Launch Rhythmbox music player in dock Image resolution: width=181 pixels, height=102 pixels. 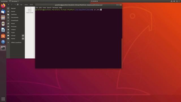pos(3,24)
